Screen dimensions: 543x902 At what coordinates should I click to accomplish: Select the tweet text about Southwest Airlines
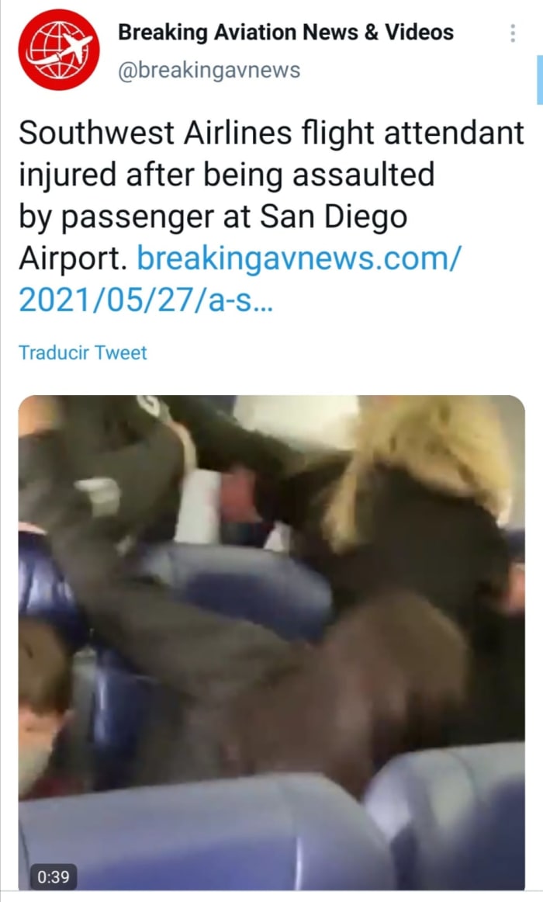[x=271, y=217]
